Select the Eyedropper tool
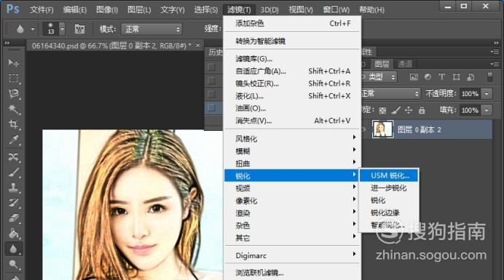Screen dimensions: 504x280 tap(13, 140)
